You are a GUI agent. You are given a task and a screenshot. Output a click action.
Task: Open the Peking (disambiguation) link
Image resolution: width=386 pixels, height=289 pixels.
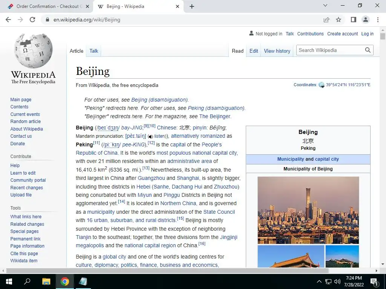point(216,108)
